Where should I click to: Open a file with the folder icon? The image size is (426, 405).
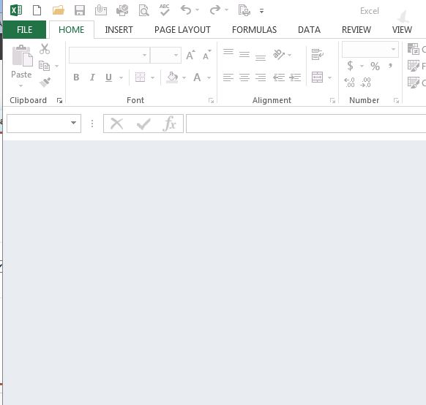(x=59, y=10)
